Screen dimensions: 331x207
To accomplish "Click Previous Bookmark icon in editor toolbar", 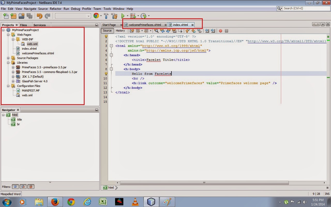I will [188, 31].
